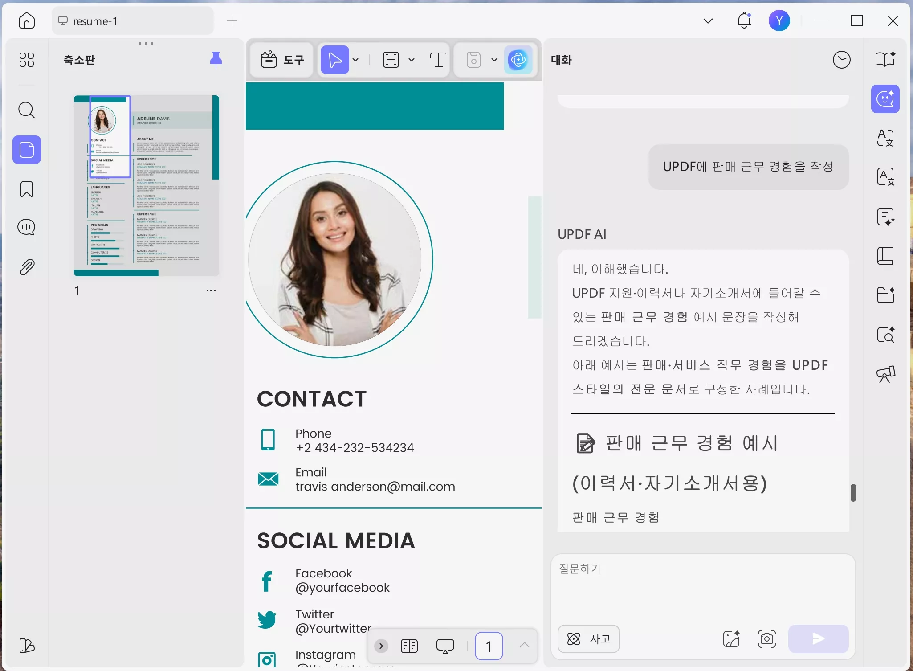
Task: Pin the thumbnail panel
Action: pos(216,59)
